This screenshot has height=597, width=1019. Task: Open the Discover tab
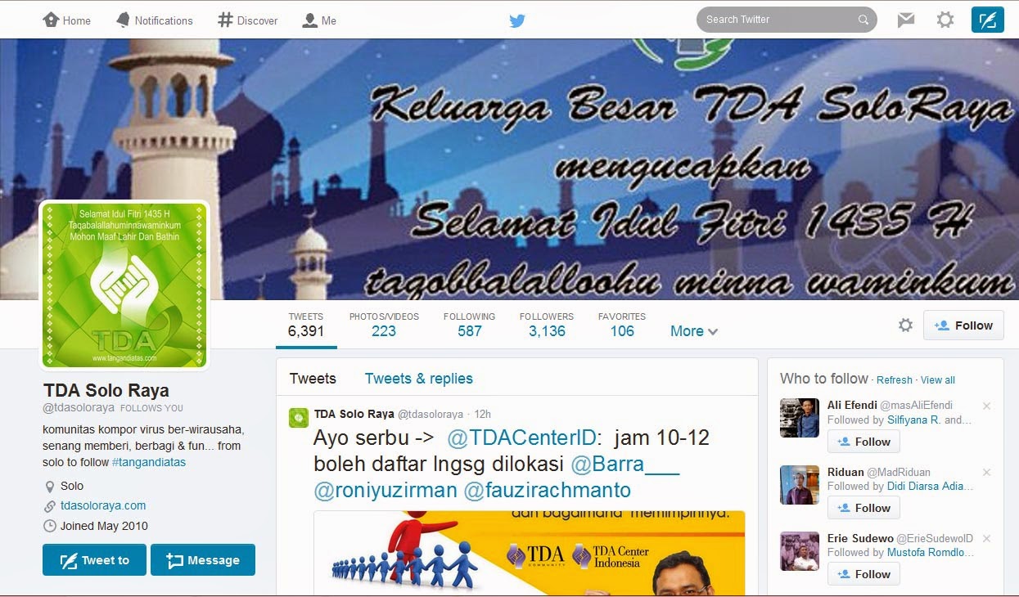coord(248,20)
